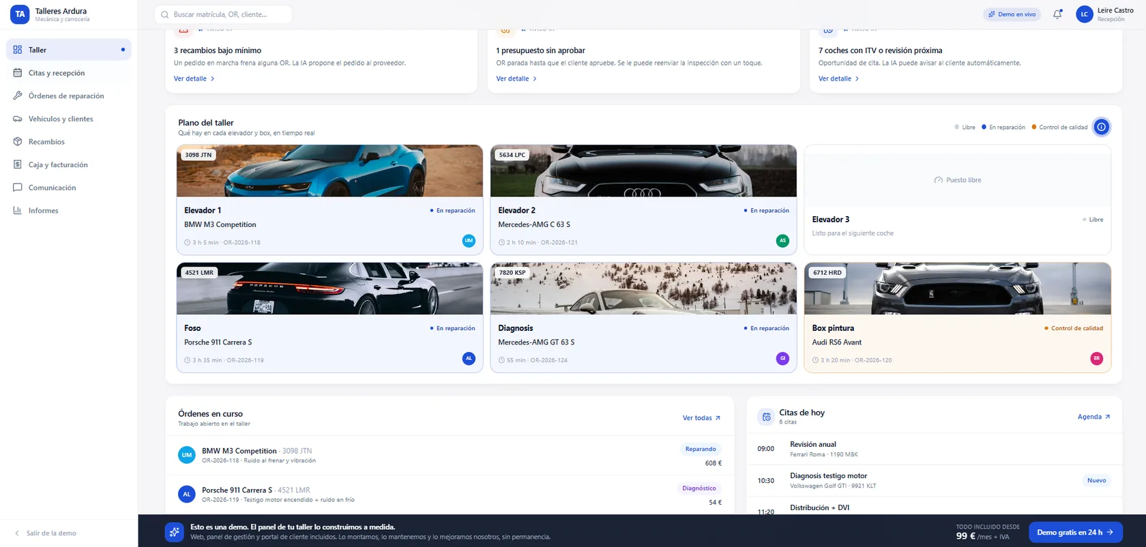
Task: Click the ER avatar on Box pintura card
Action: click(1096, 358)
